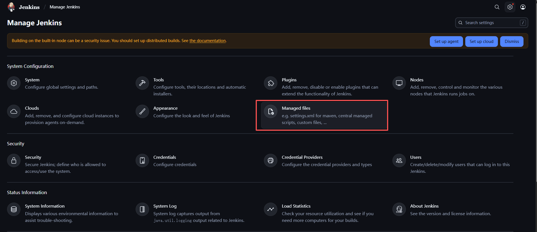Screen dimensions: 537x232
Task: Click the Manage Jenkins breadcrumb item
Action: pyautogui.click(x=65, y=7)
